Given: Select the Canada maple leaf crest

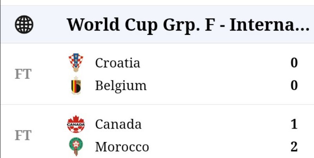Looking at the screenshot, I should tap(76, 124).
